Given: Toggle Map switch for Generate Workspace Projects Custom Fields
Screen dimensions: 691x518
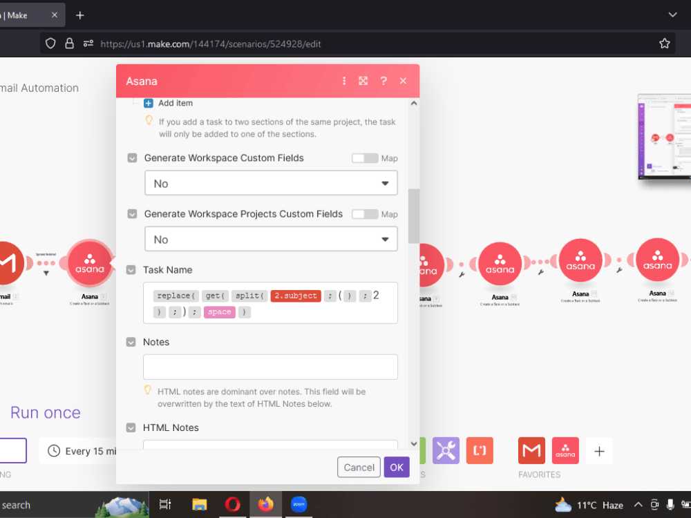Looking at the screenshot, I should click(x=365, y=214).
